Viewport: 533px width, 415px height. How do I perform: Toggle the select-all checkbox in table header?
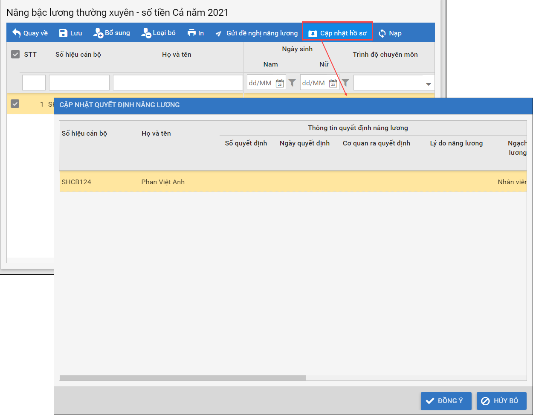15,54
